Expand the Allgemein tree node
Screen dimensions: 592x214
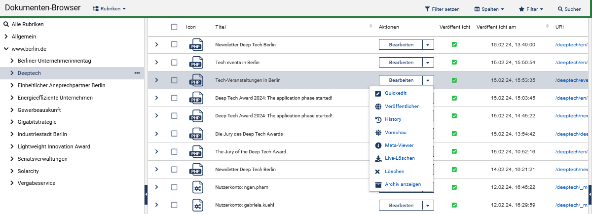click(6, 36)
